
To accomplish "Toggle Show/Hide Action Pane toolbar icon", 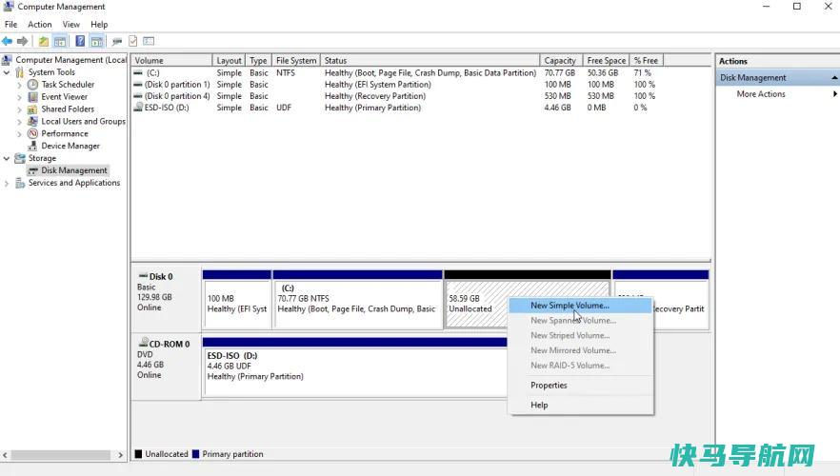I will (97, 41).
